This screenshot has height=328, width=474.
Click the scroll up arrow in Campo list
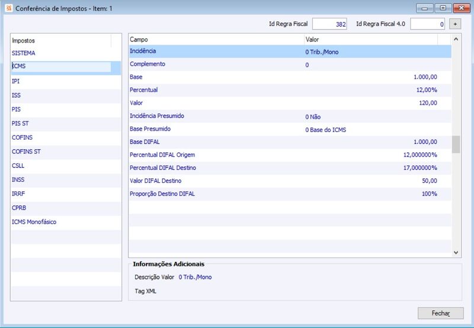coord(456,39)
